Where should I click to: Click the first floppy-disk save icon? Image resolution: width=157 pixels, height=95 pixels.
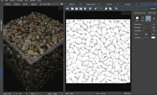(77, 9)
